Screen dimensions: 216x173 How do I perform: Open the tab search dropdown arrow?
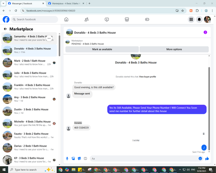3,3
